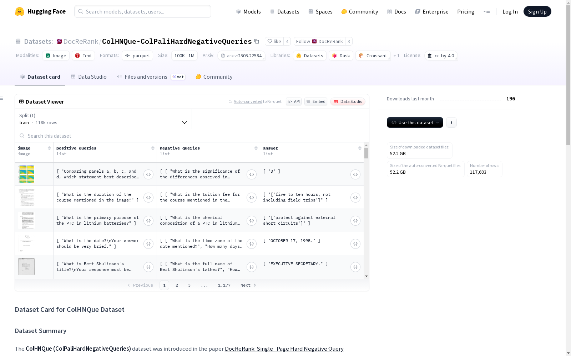
Task: Expand JSON for 'EXECUTIVE SECRETARY.' answer
Action: pos(355,267)
